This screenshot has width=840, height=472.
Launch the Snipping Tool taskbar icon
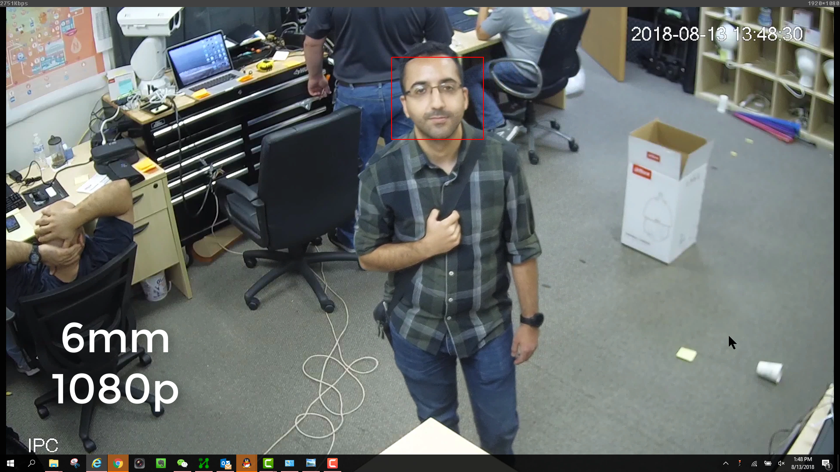(75, 463)
